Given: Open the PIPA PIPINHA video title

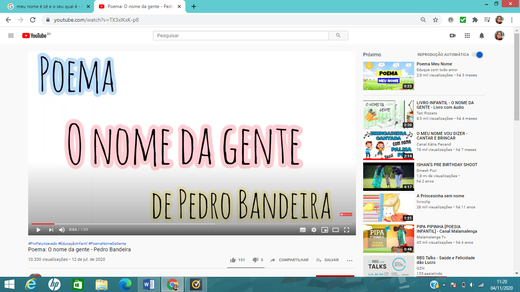Looking at the screenshot, I should click(447, 229).
